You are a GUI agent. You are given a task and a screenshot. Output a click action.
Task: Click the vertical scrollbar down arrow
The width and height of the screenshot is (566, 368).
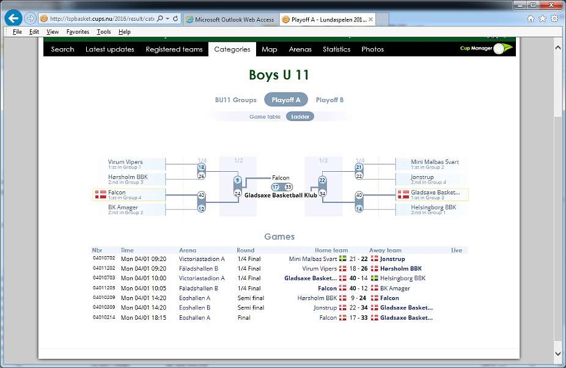click(x=558, y=353)
